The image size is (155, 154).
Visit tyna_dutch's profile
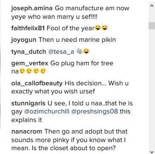28,52
